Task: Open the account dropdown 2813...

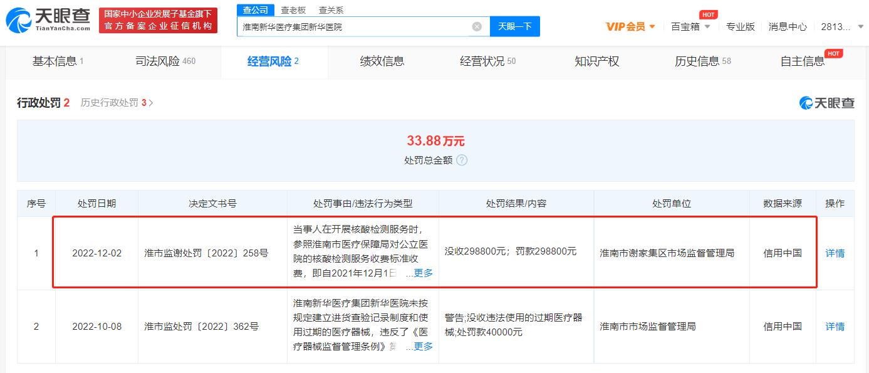Action: pyautogui.click(x=843, y=26)
